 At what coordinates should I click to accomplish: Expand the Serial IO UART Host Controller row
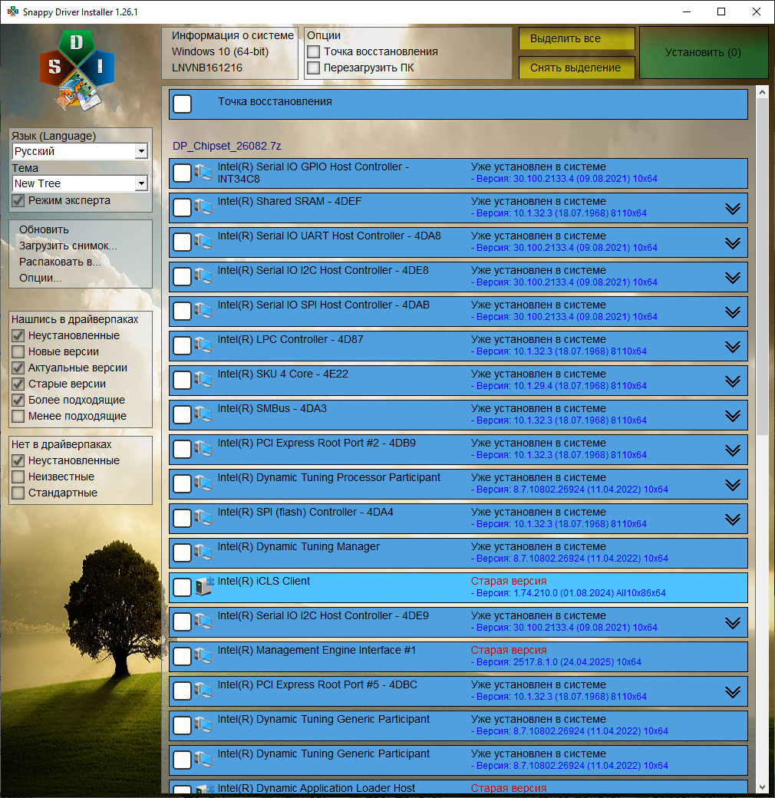(733, 243)
